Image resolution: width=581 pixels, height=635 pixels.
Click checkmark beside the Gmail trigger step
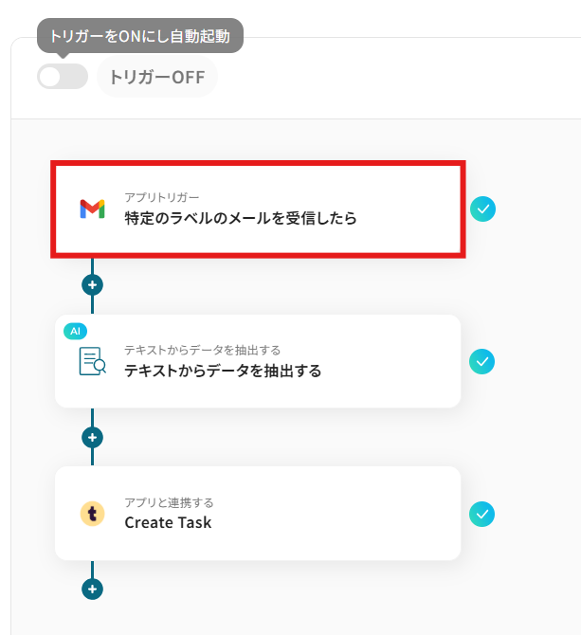[x=482, y=209]
